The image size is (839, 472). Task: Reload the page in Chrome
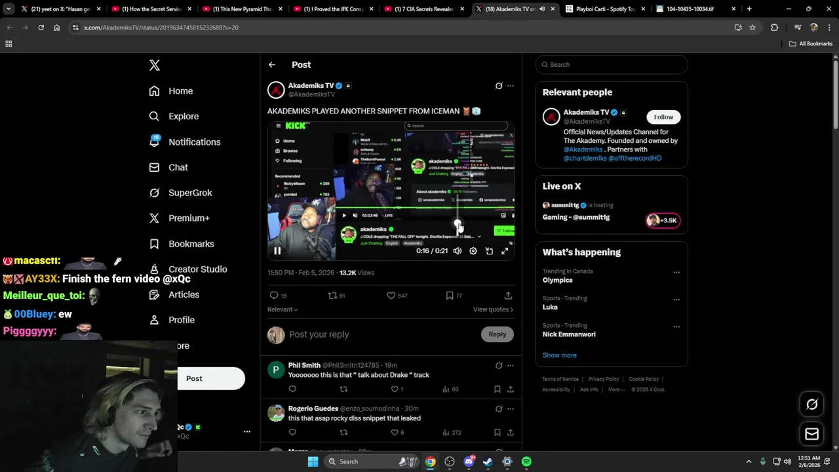pos(41,28)
